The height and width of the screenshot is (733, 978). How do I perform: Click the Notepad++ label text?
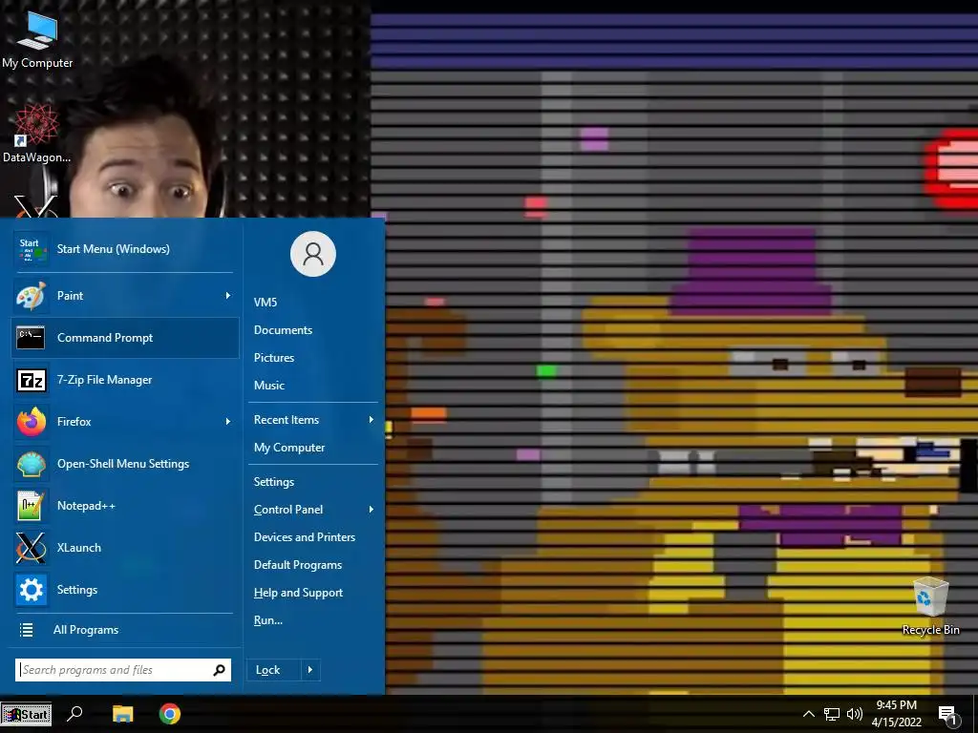click(x=86, y=506)
